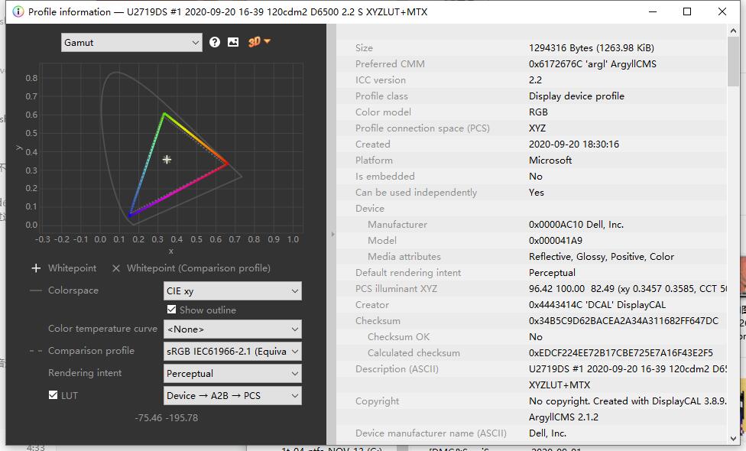Click the whitepoint cross on the gamut plot

tap(167, 159)
